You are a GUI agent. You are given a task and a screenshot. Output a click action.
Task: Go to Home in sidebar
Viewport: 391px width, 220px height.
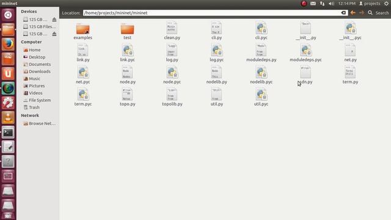point(32,50)
